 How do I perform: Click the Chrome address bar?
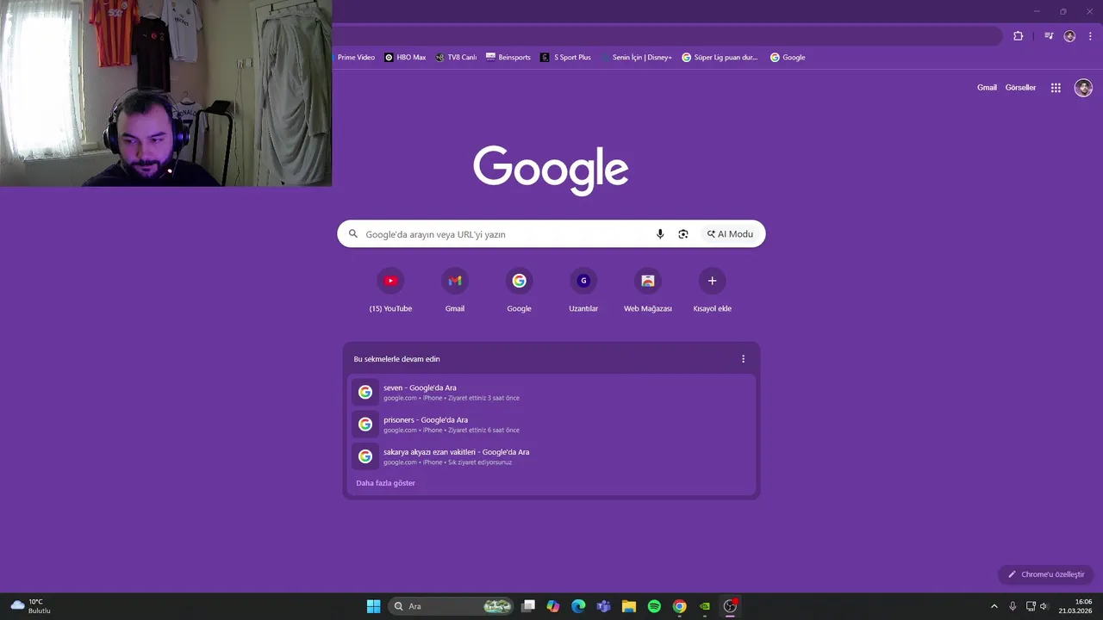668,36
